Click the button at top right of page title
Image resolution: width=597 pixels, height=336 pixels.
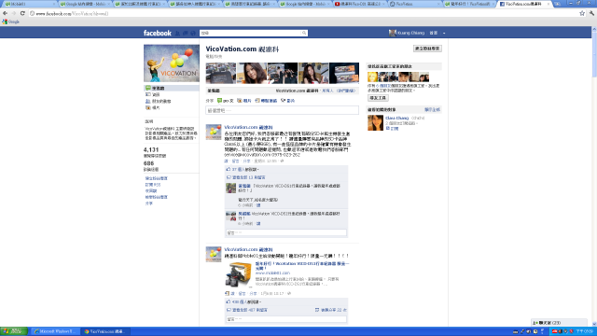427,49
